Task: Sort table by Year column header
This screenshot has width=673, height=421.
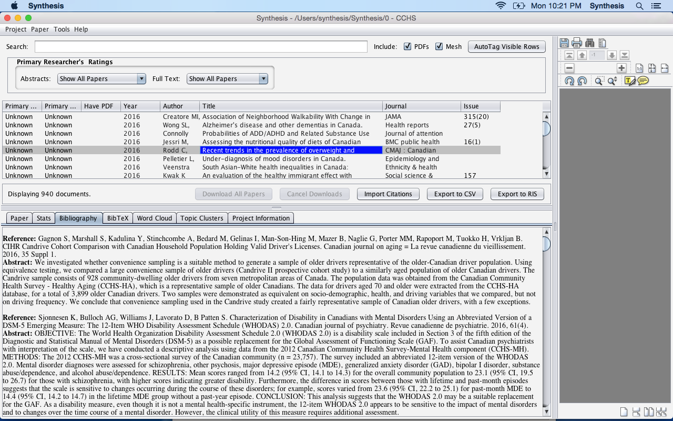Action: [x=140, y=106]
